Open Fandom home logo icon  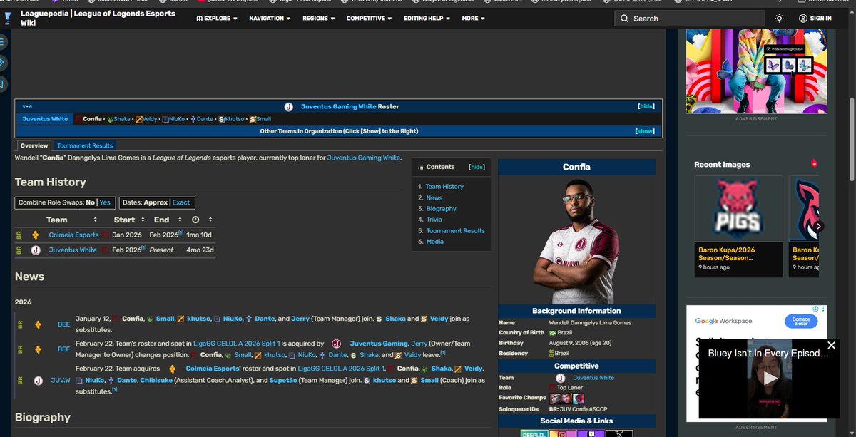[x=7, y=18]
